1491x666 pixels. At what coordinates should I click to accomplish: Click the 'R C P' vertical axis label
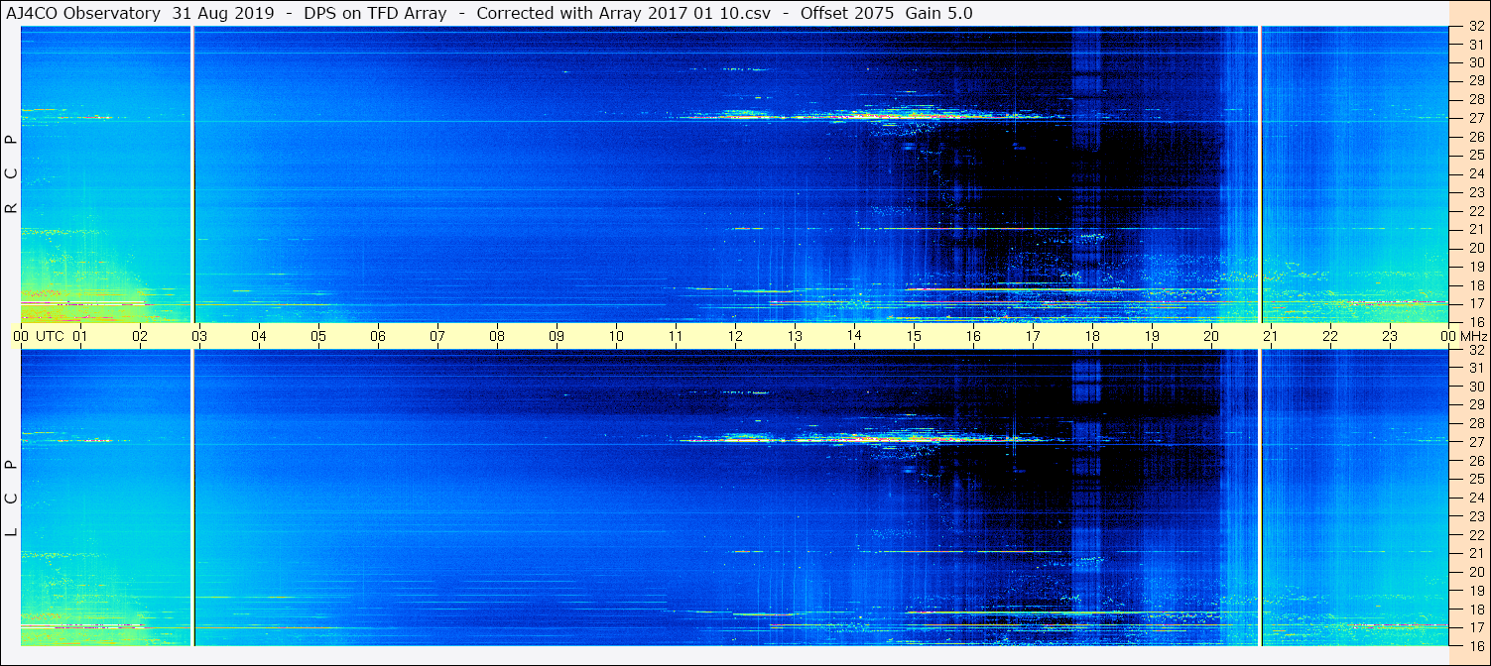12,173
